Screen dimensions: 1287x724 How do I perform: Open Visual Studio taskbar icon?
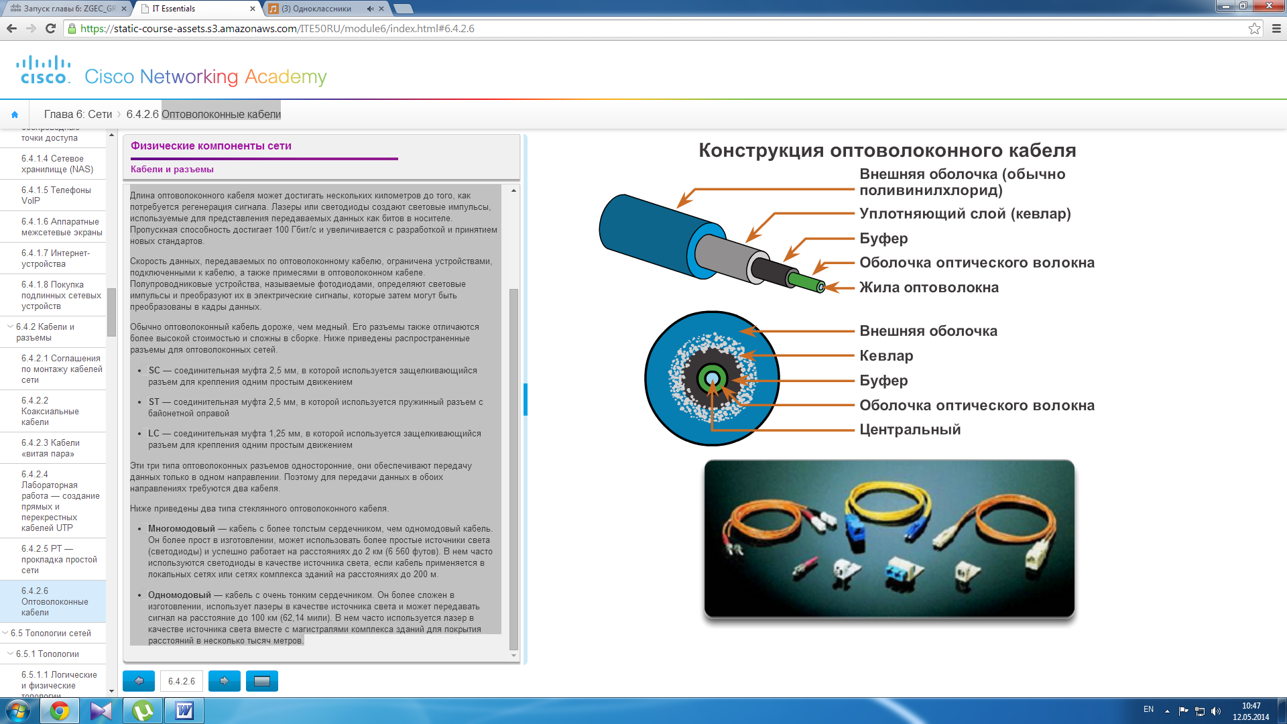tap(101, 711)
